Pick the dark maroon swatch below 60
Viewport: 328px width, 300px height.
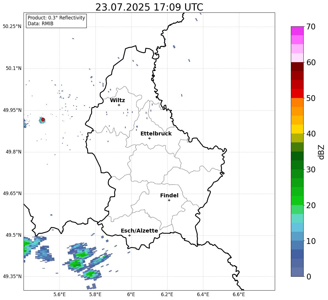[x=297, y=67]
